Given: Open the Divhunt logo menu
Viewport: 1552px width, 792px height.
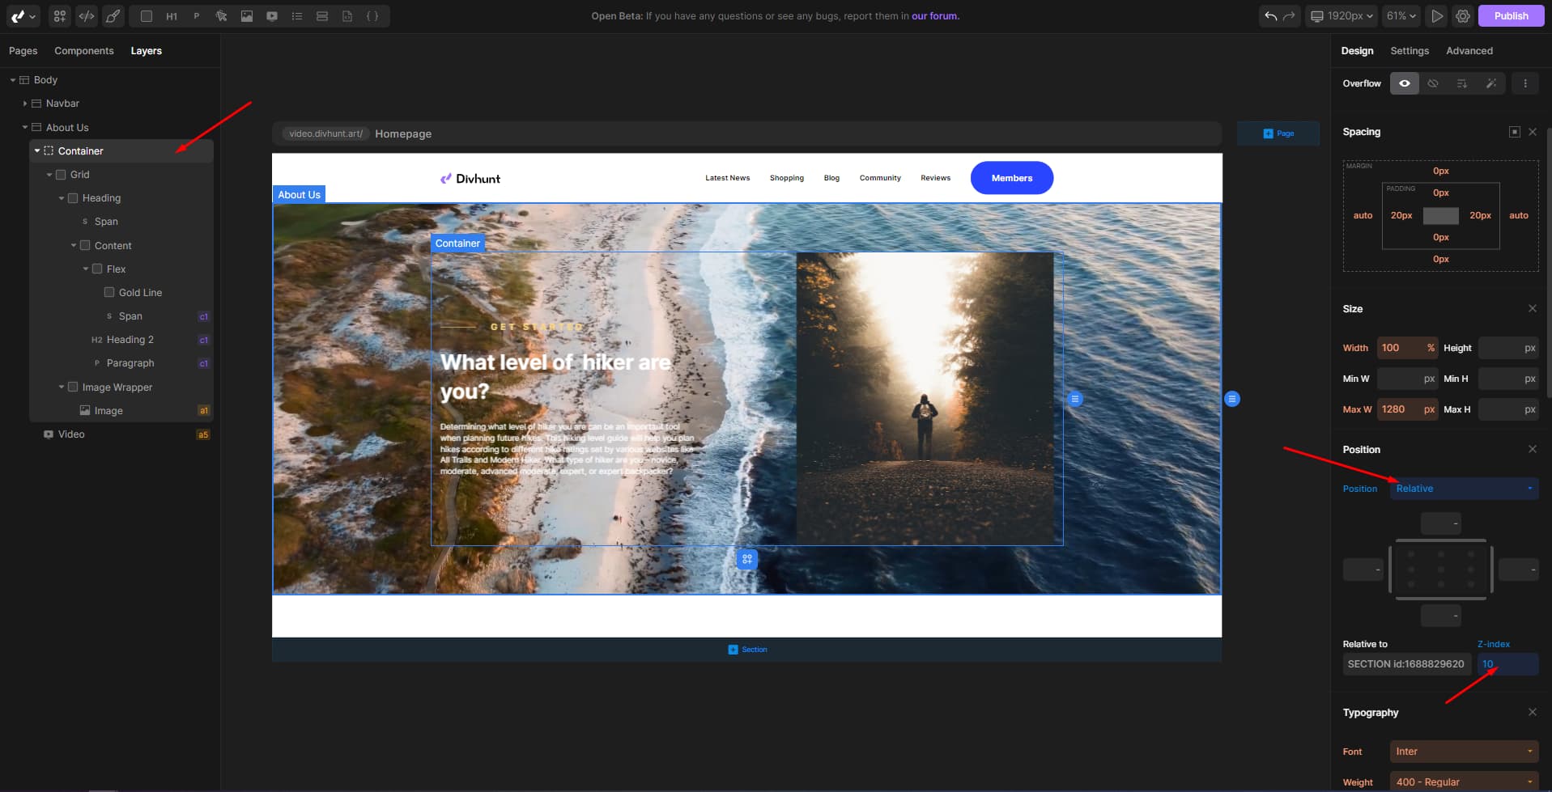Looking at the screenshot, I should (23, 16).
